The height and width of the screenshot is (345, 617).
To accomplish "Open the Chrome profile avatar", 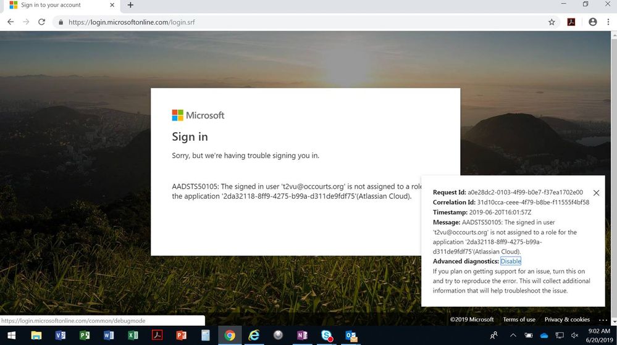I will (x=592, y=22).
